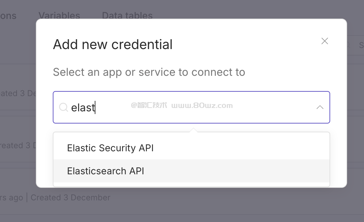The image size is (364, 222).
Task: Click the partially visible tab ending in "ons"
Action: coord(8,16)
